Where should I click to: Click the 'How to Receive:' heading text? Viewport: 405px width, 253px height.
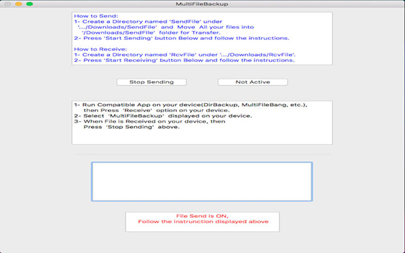click(100, 49)
